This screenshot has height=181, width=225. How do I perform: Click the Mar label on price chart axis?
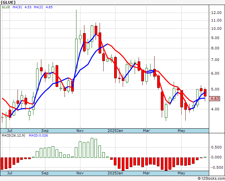click(x=146, y=131)
